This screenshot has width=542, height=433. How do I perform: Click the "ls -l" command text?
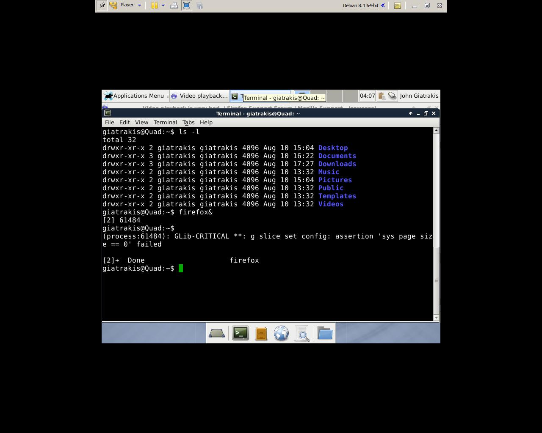pyautogui.click(x=189, y=132)
